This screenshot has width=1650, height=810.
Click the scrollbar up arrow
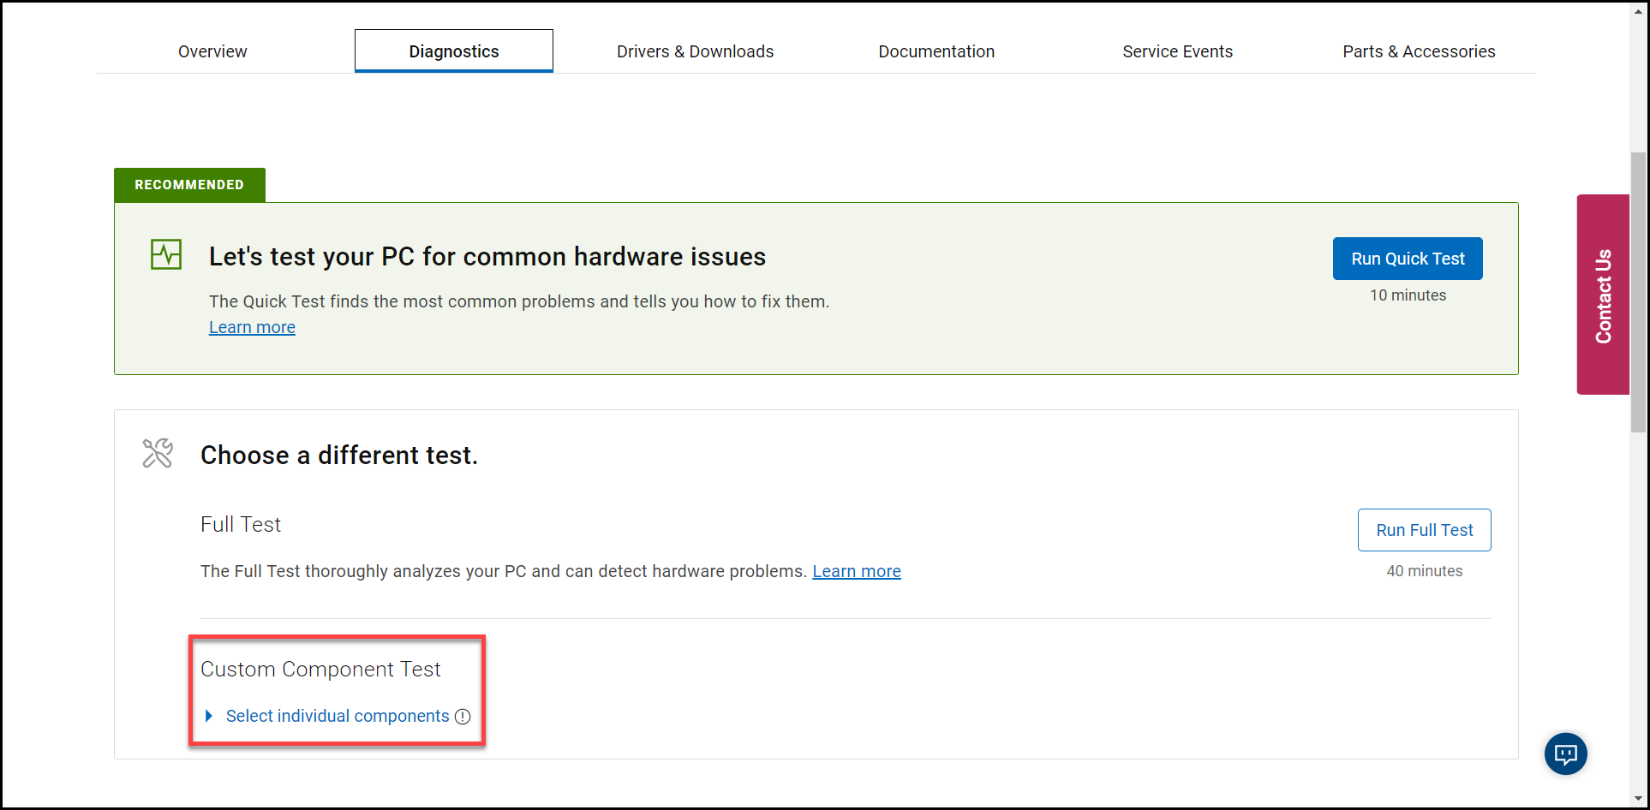click(x=1639, y=12)
